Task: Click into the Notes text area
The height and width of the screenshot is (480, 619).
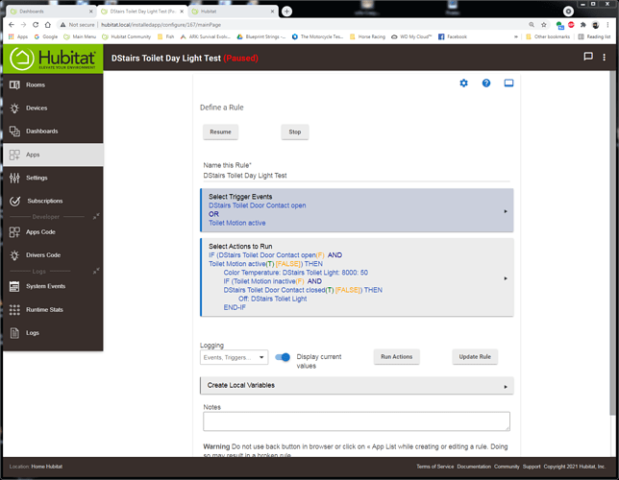Action: coord(357,421)
